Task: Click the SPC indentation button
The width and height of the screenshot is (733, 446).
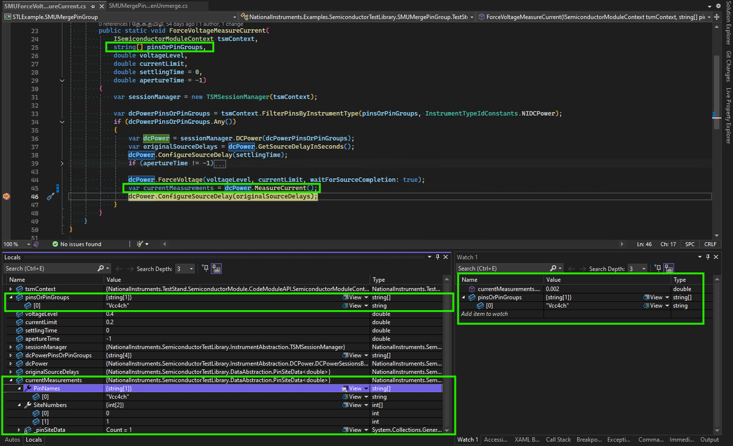Action: tap(690, 244)
